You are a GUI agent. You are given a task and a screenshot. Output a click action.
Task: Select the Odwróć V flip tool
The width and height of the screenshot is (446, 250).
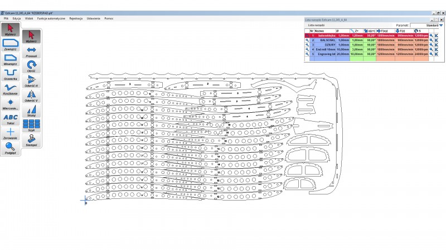tap(31, 96)
